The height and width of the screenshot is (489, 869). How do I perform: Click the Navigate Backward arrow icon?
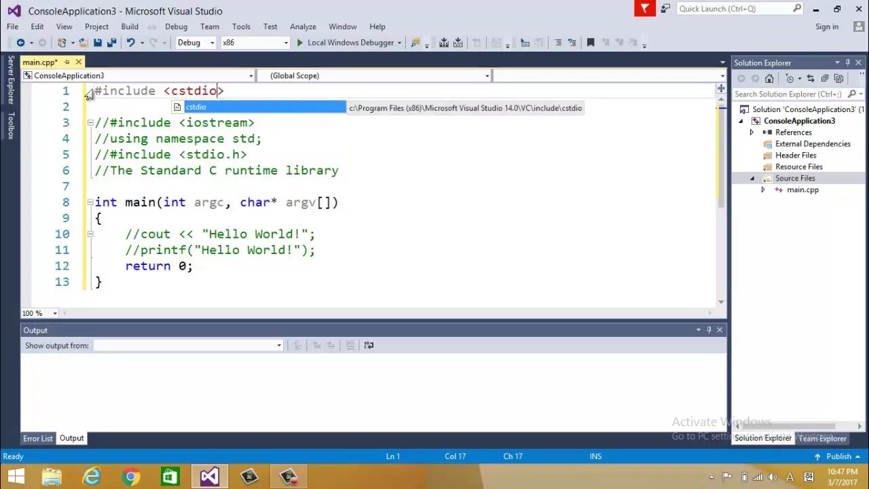tap(20, 42)
